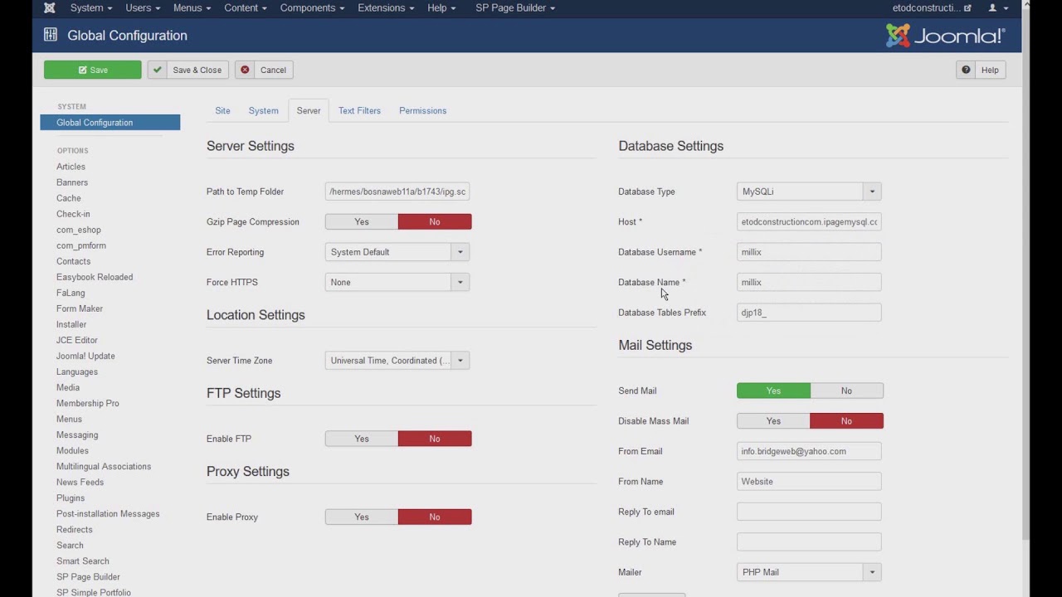Set Enable Proxy to No

(435, 517)
